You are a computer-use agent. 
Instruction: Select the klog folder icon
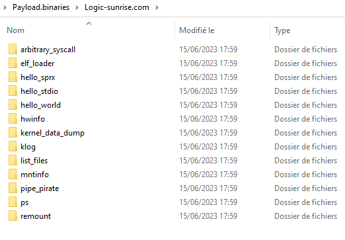coord(13,146)
